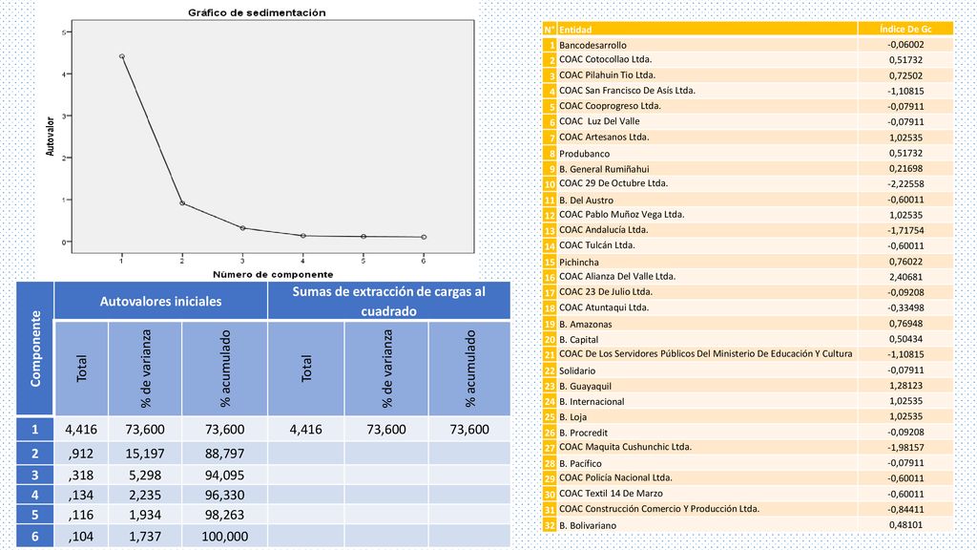This screenshot has height=550, width=977.
Task: Click the index value "0,48101" for B. Bolivariano
Action: (x=906, y=524)
